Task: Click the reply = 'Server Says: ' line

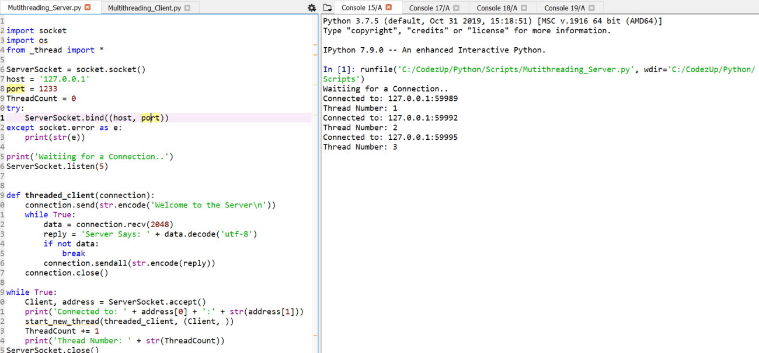Action: point(150,234)
